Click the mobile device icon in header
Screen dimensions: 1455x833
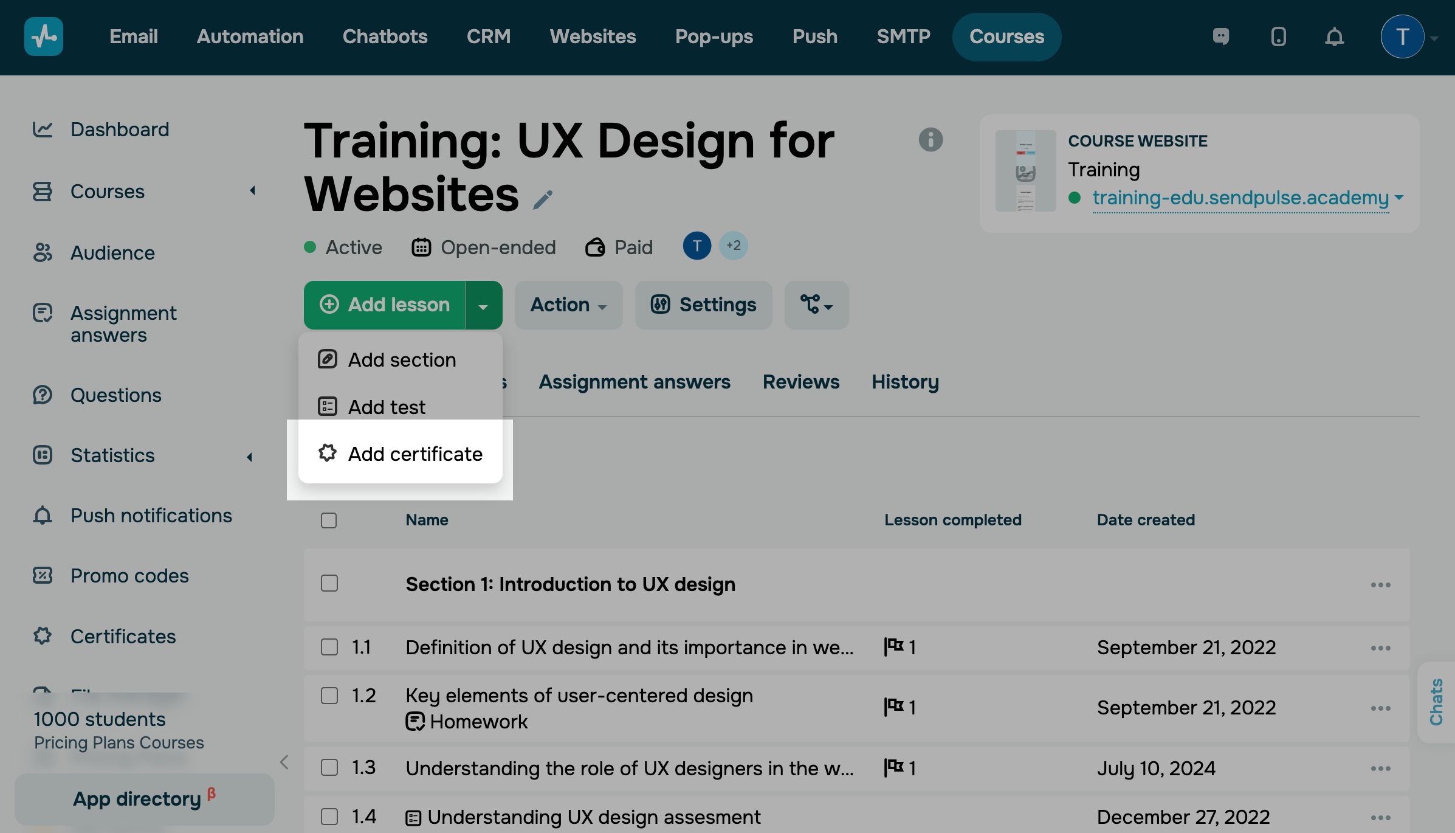click(x=1278, y=37)
